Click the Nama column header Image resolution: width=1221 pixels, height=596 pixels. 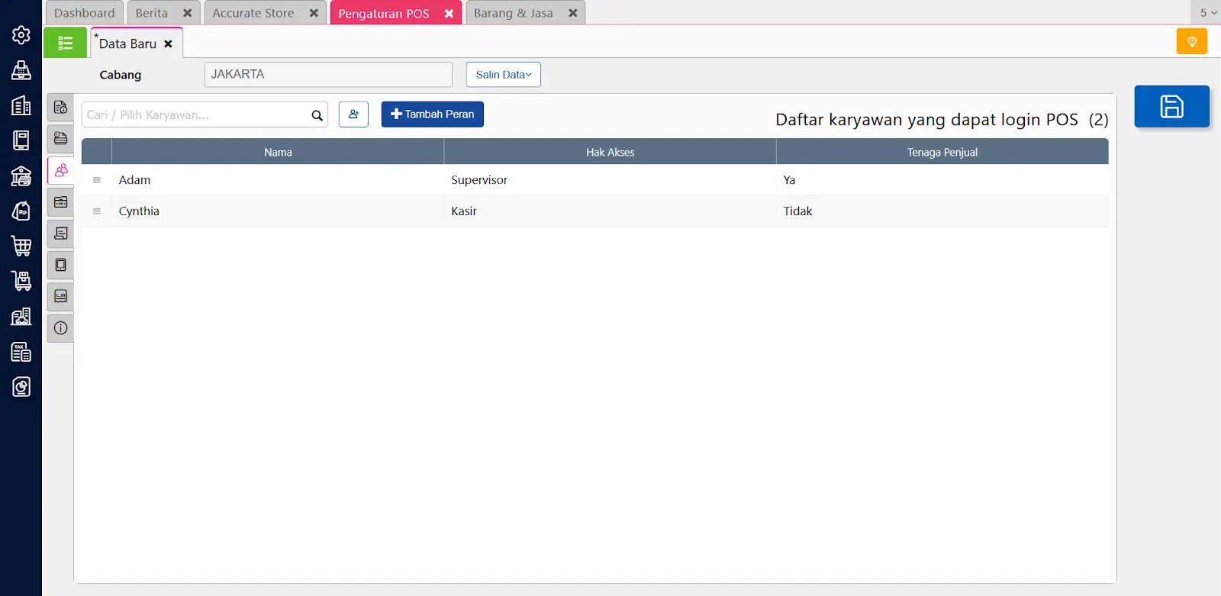click(278, 152)
